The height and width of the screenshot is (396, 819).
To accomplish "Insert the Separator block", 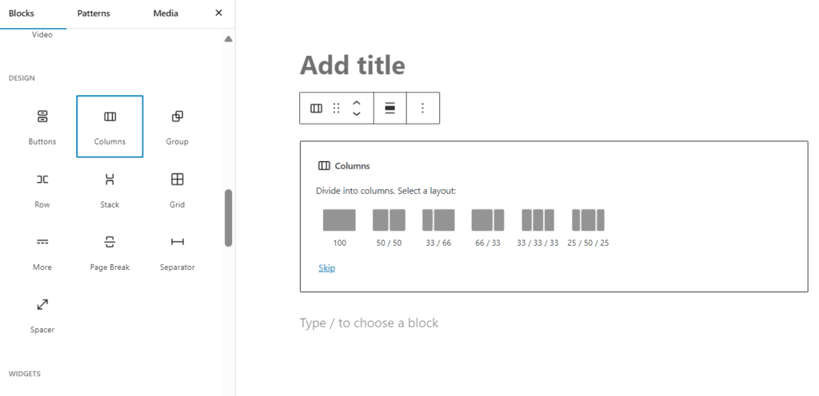I will (177, 252).
